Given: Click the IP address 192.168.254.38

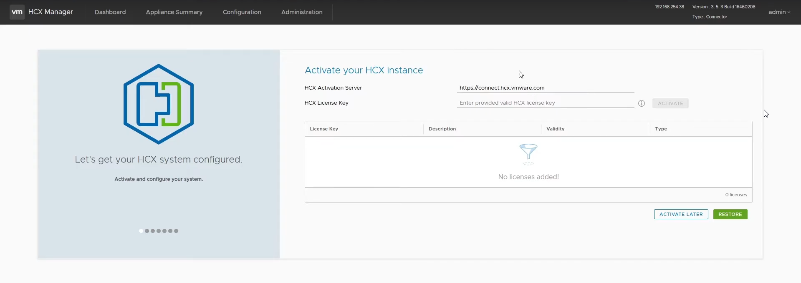Looking at the screenshot, I should point(670,7).
